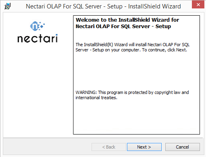Close the InstallShield Wizard window

coord(198,5)
